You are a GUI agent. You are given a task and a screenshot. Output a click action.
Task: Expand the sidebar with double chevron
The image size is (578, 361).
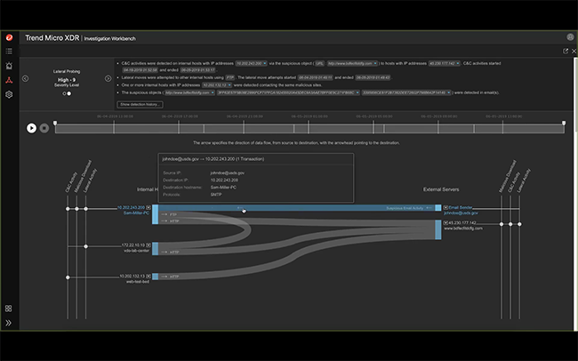[x=9, y=323]
